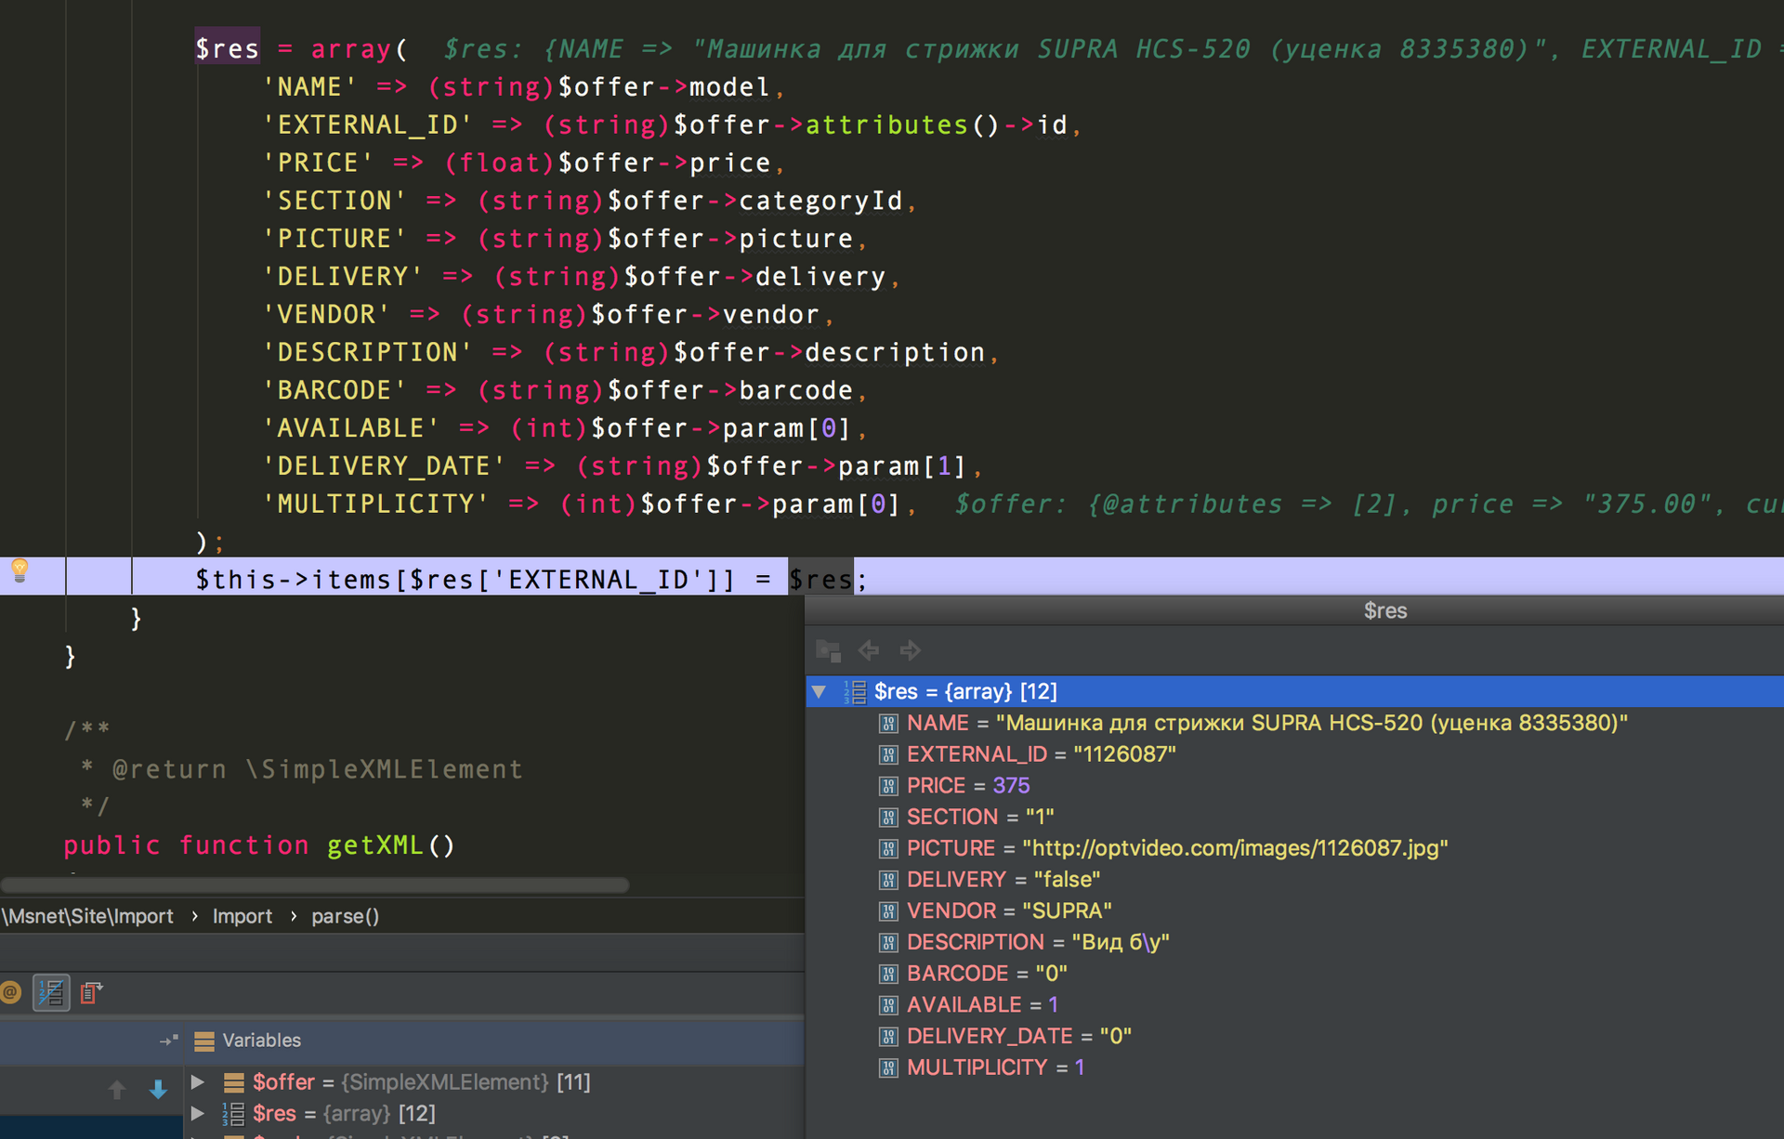Select the SECTION = "1" entry
This screenshot has width=1784, height=1139.
coord(1294,817)
